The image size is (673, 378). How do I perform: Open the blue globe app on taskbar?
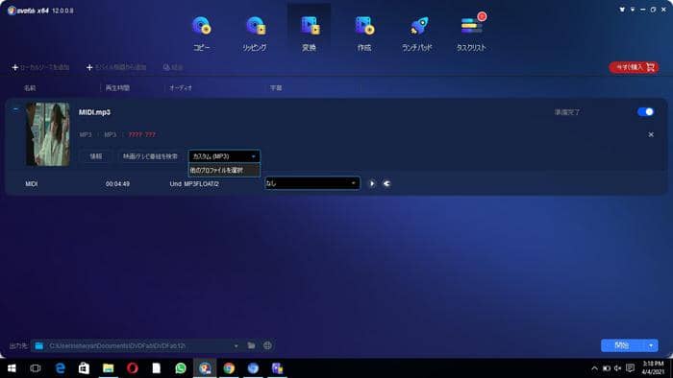pos(253,368)
